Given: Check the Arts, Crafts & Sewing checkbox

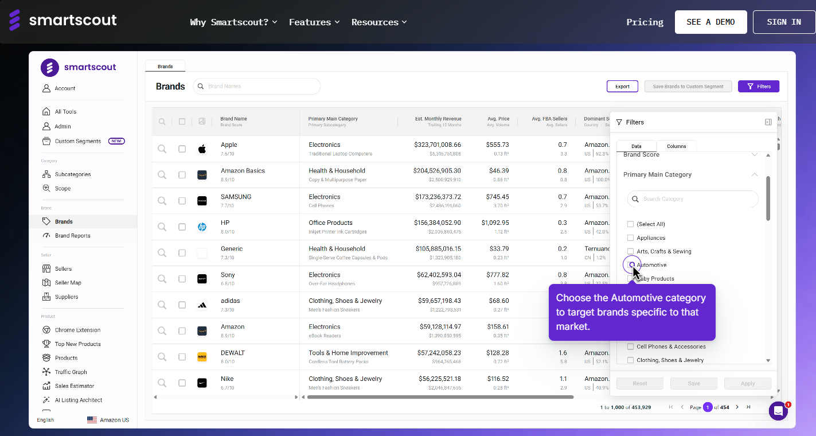Looking at the screenshot, I should 631,251.
